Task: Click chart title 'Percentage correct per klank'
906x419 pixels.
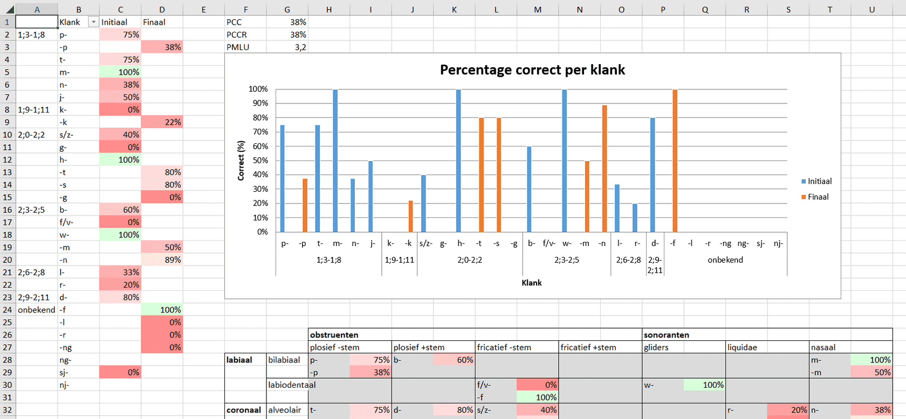Action: 532,70
